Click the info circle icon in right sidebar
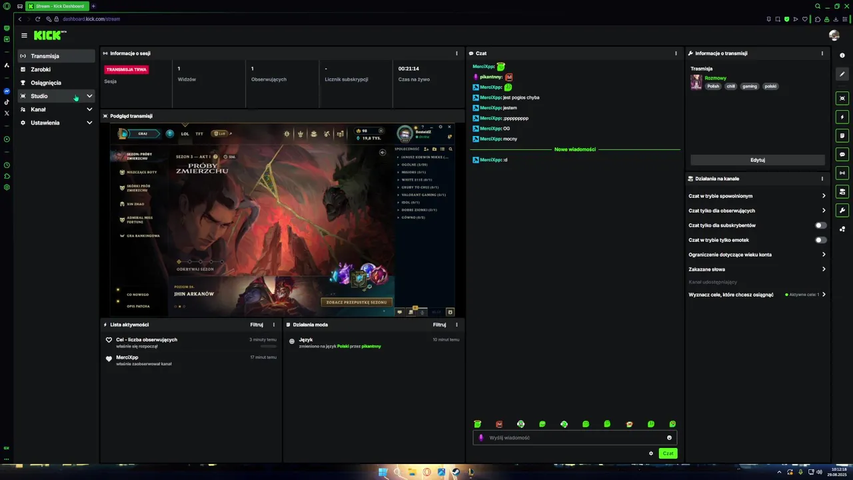Viewport: 853px width, 480px height. coord(842,55)
